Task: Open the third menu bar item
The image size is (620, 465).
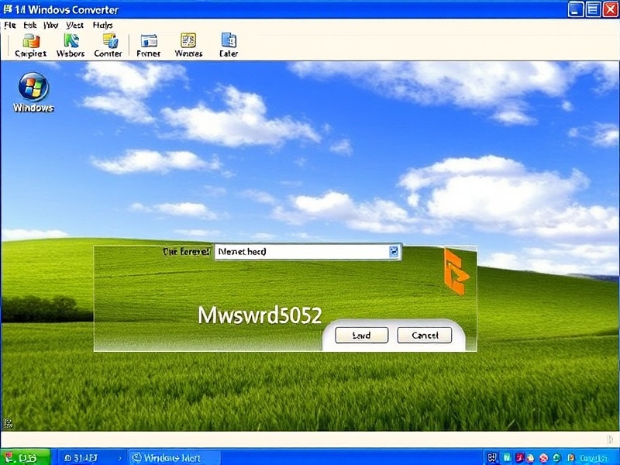Action: (x=51, y=25)
